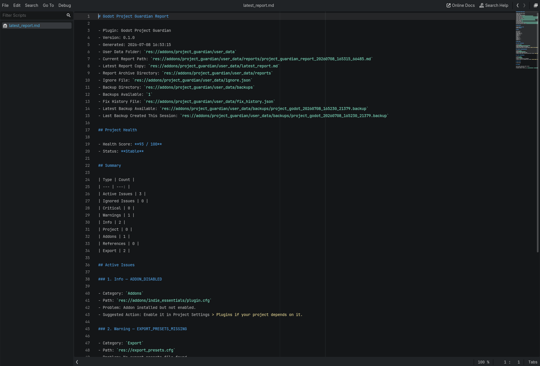The image size is (540, 366).
Task: Click the 'Problem: Addon installed but not enabled.' line
Action: coord(147,307)
